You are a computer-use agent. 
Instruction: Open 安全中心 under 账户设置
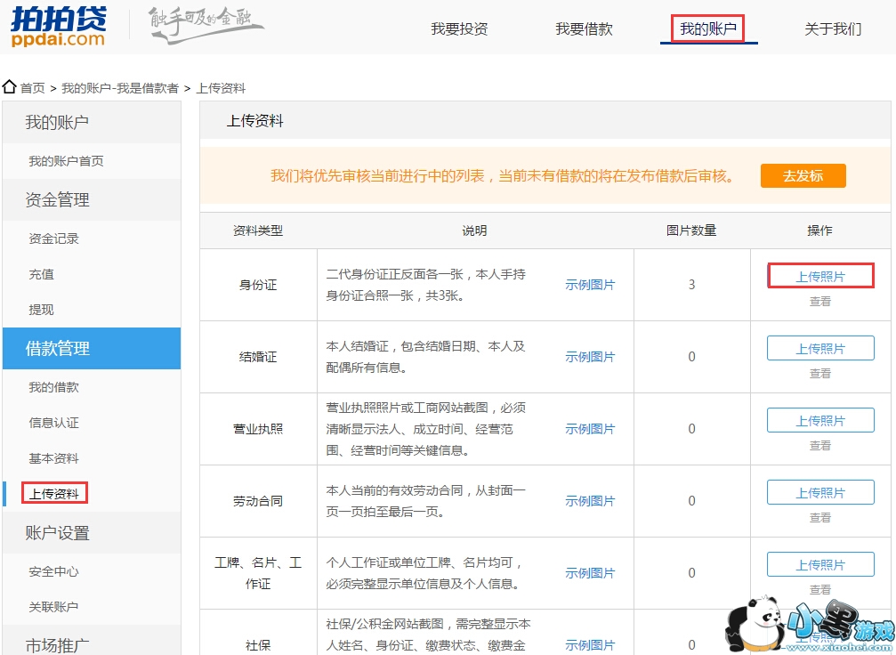click(53, 571)
